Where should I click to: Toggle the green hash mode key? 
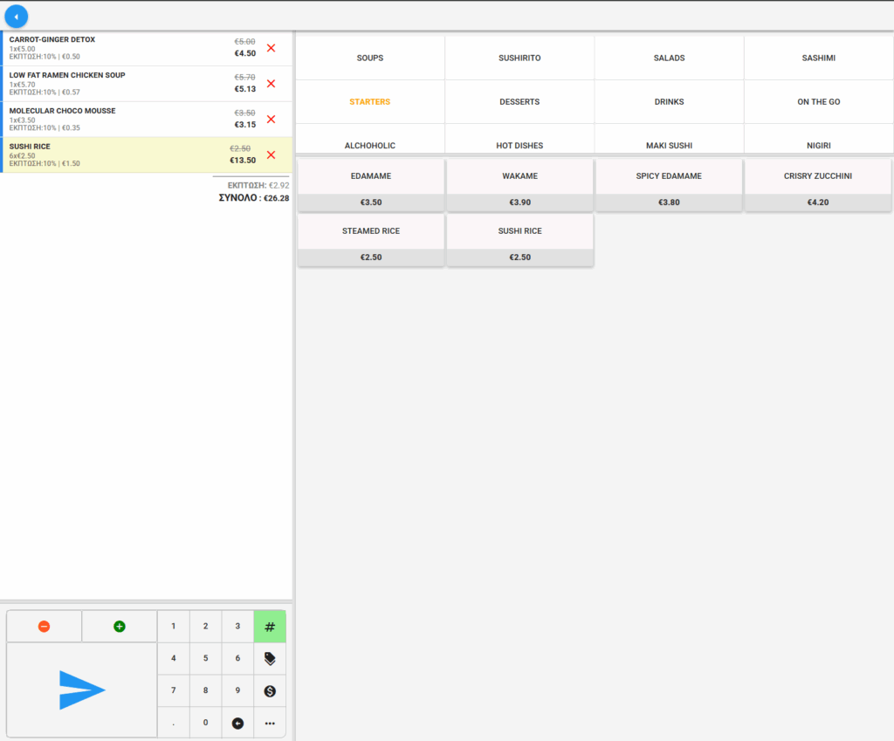(x=270, y=627)
